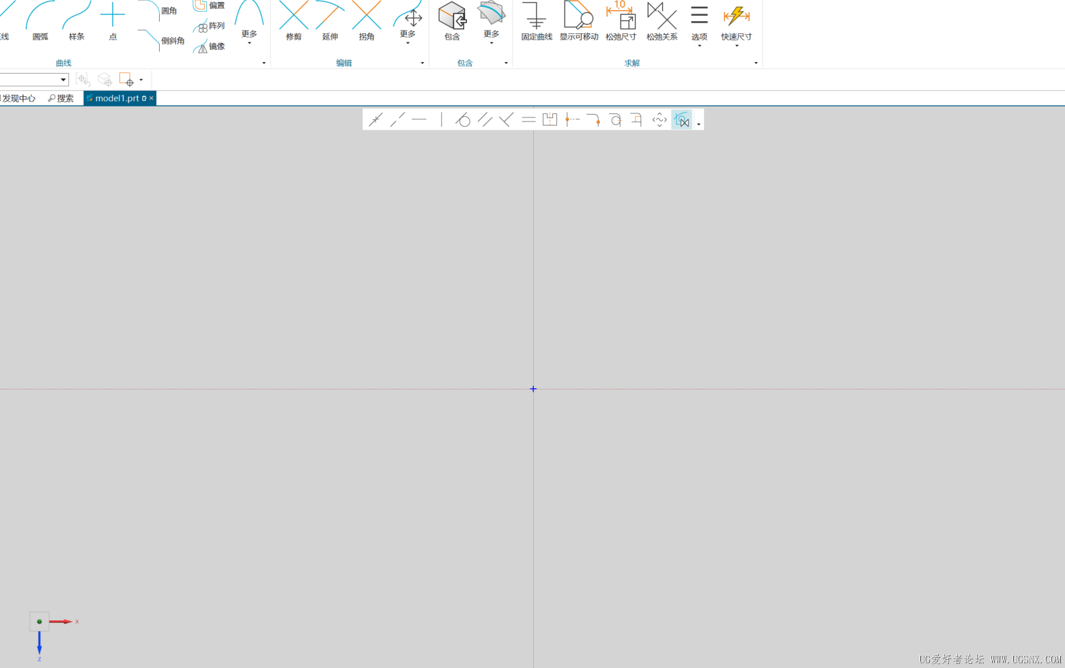This screenshot has height=668, width=1065.
Task: Open the orange snap rectangle dropdown arrow
Action: click(x=141, y=80)
